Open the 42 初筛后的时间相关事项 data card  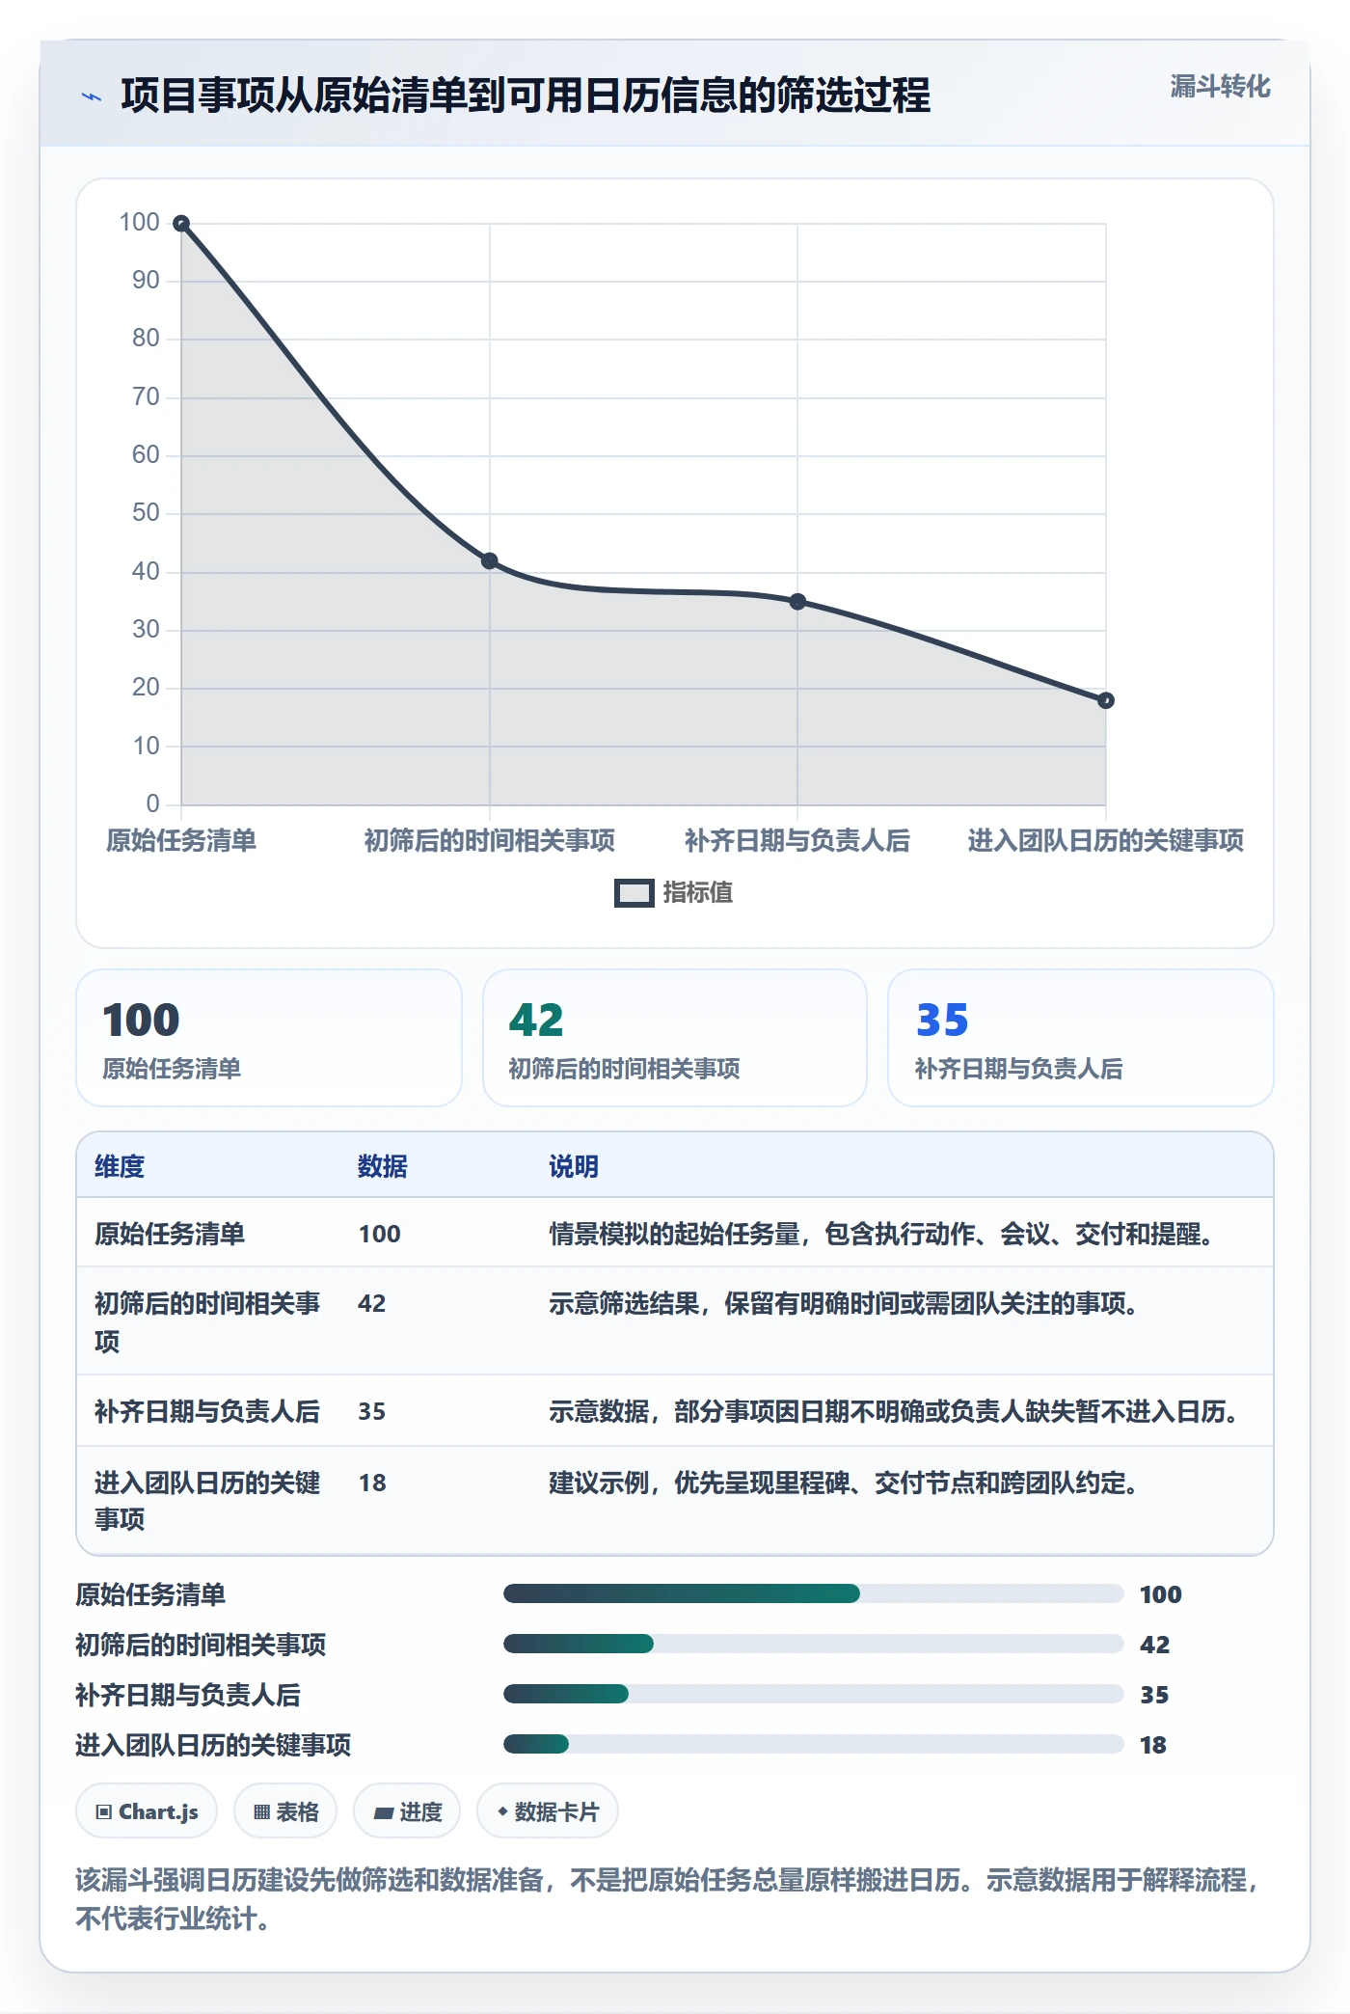pyautogui.click(x=675, y=1038)
